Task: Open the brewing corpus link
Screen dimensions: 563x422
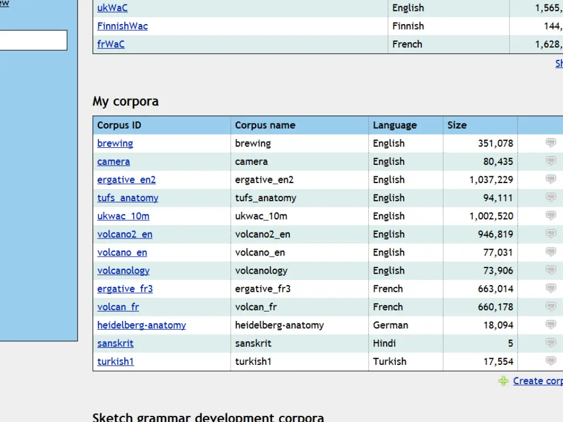Action: pos(115,143)
